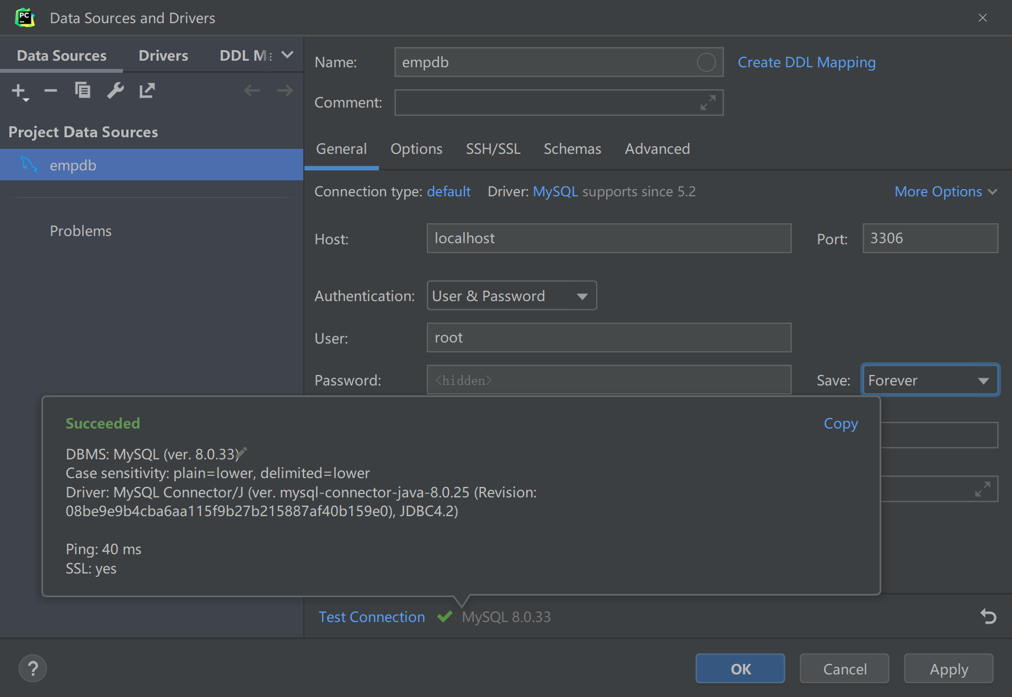Open the Authentication dropdown
Viewport: 1012px width, 697px height.
[x=512, y=296]
